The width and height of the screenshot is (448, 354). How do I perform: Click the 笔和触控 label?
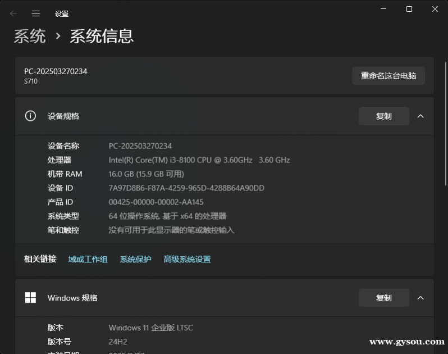(x=63, y=230)
